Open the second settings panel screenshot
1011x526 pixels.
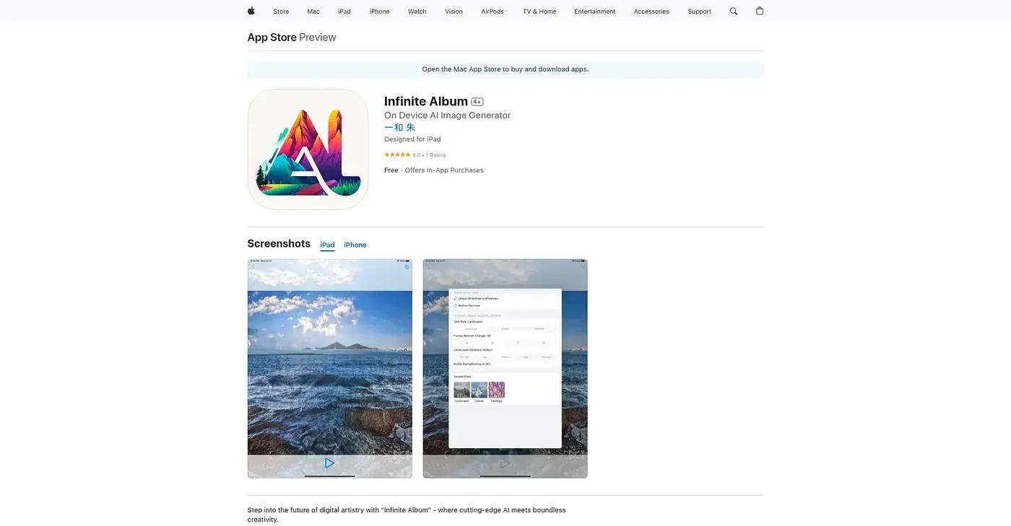coord(505,368)
